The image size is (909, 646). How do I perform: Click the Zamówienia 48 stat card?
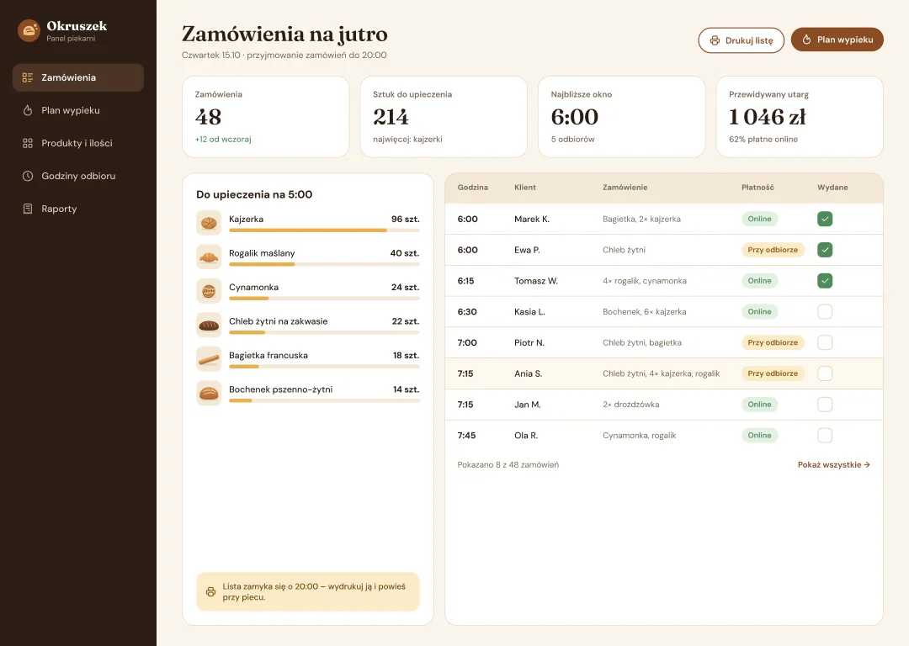coord(265,116)
